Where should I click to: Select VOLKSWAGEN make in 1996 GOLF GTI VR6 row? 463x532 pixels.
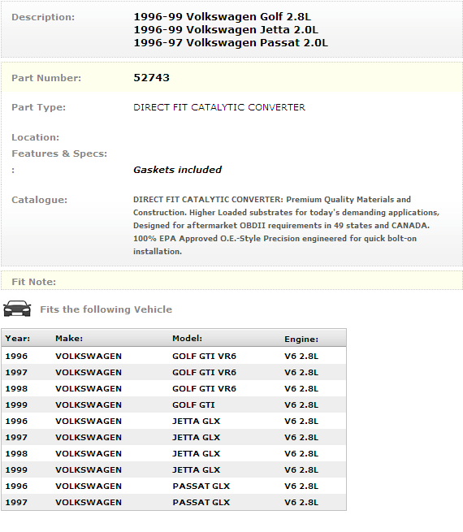(x=89, y=357)
